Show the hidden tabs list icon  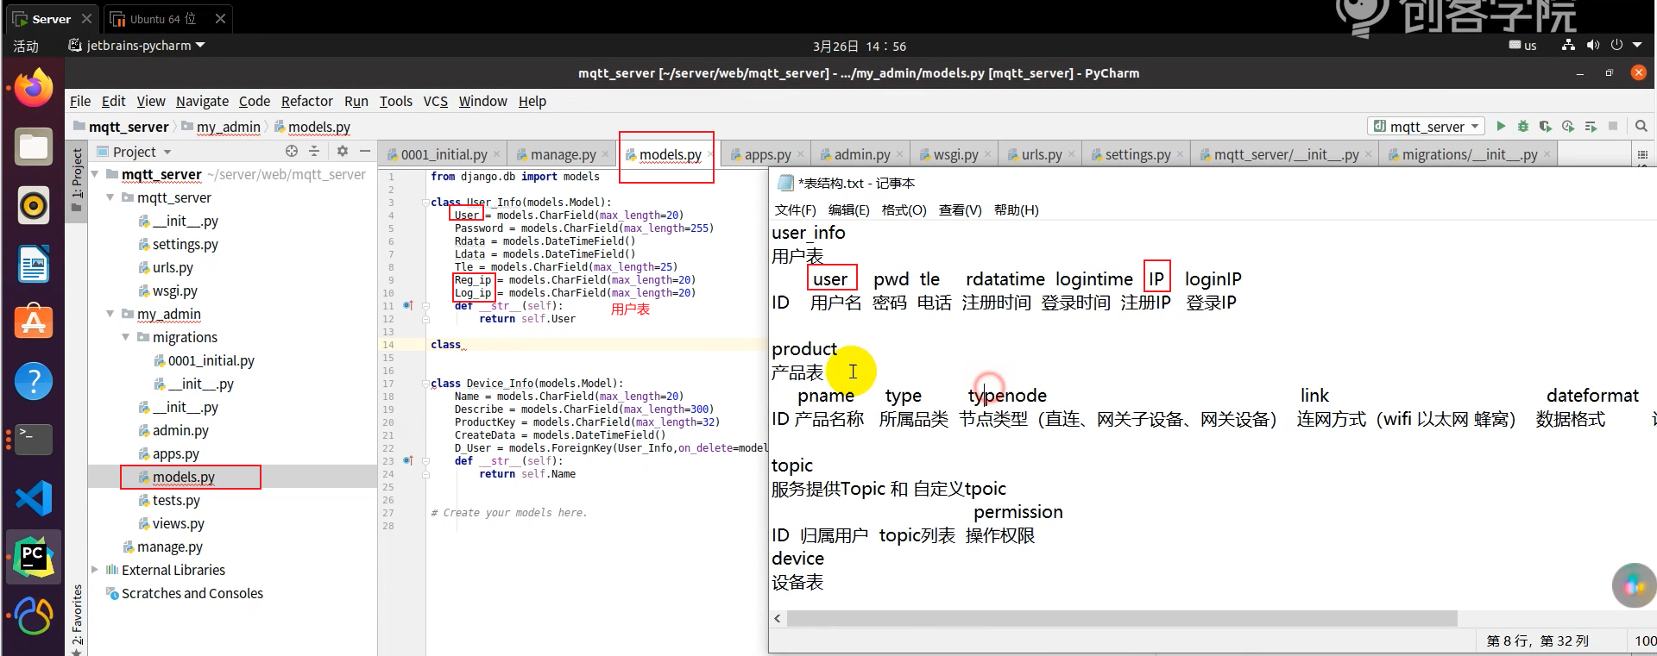pos(1642,154)
